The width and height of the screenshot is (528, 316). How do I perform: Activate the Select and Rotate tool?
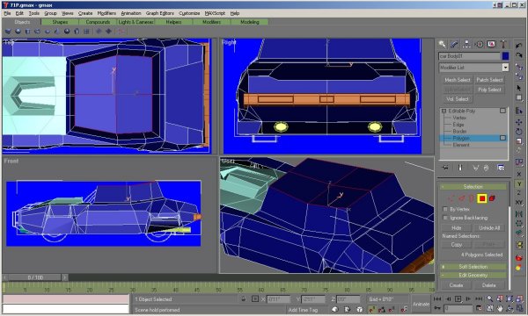point(519,132)
